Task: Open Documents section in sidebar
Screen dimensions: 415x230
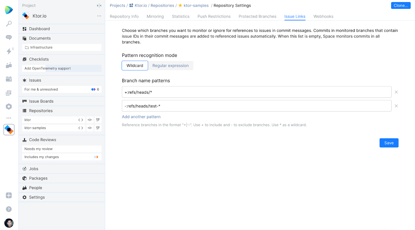Action: click(x=62, y=38)
